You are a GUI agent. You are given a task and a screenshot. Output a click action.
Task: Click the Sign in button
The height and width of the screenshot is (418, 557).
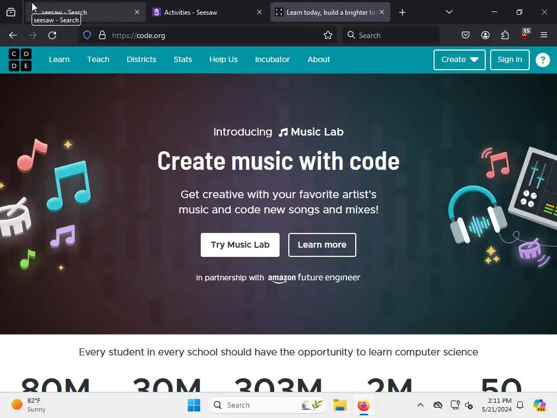tap(510, 60)
